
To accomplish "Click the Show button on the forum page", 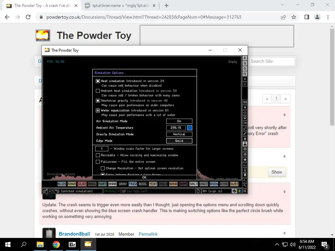I will tap(277, 172).
